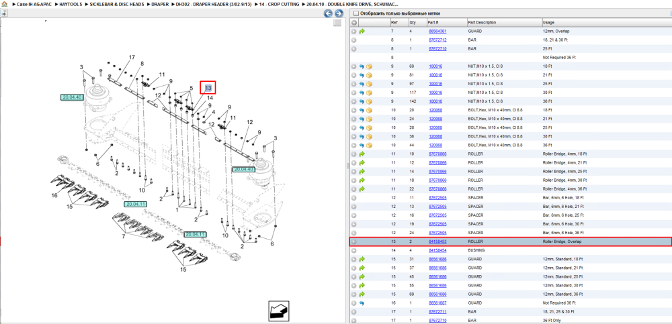Open part number 84158453 link
This screenshot has width=672, height=324.
(437, 241)
